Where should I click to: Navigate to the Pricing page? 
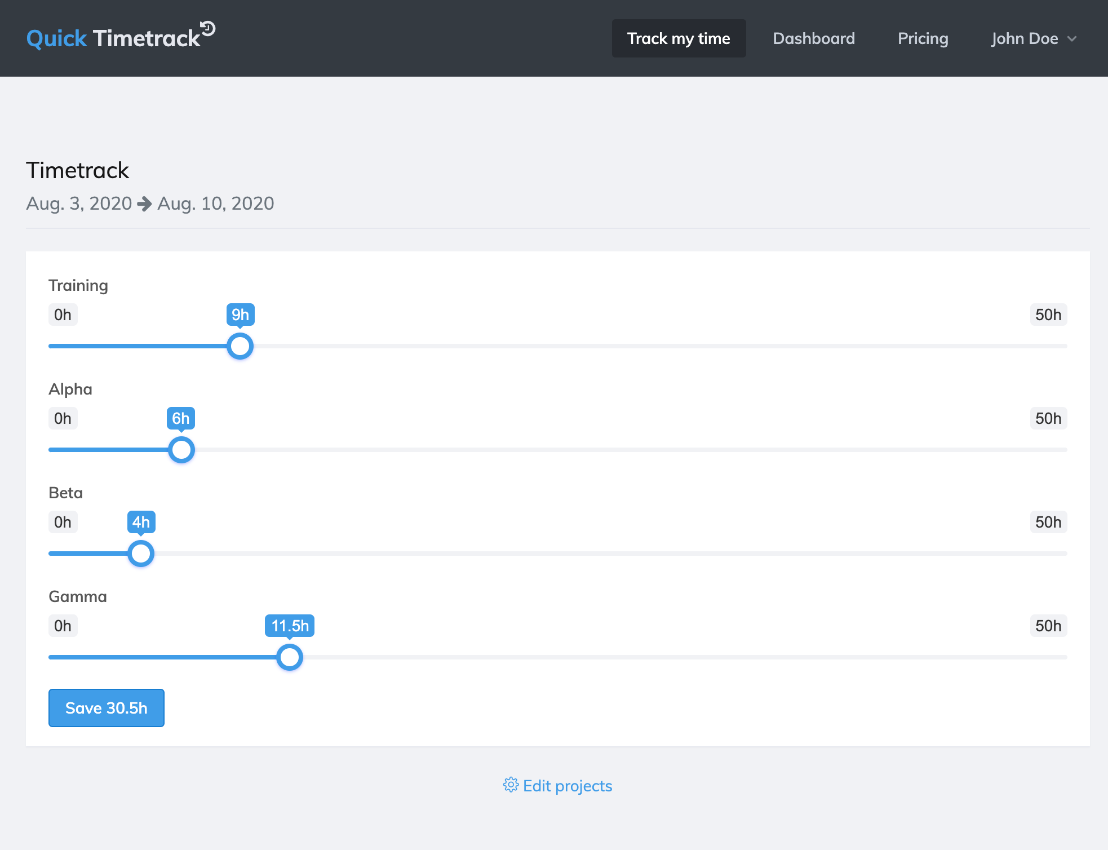[923, 38]
